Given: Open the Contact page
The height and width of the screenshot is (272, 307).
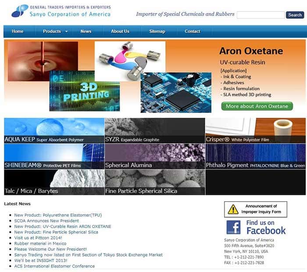Looking at the screenshot, I should [x=193, y=31].
